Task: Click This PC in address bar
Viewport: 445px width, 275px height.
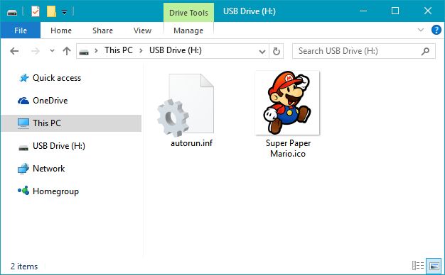Action: point(118,50)
